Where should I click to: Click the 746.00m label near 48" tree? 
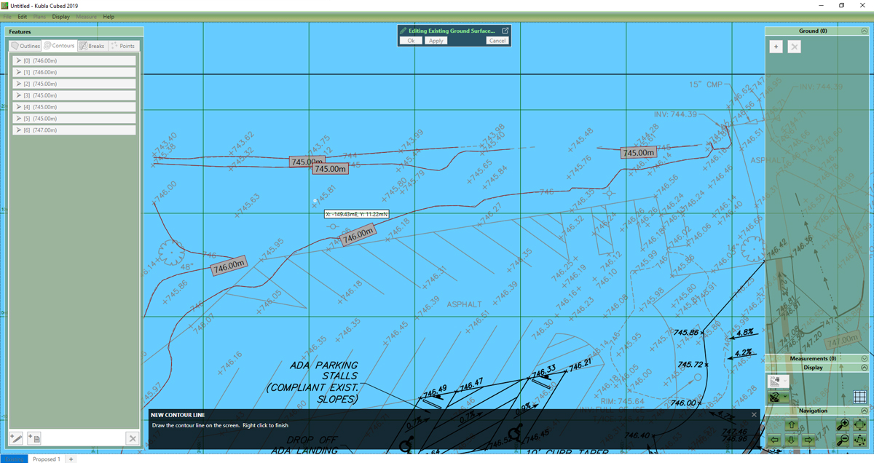coord(229,266)
